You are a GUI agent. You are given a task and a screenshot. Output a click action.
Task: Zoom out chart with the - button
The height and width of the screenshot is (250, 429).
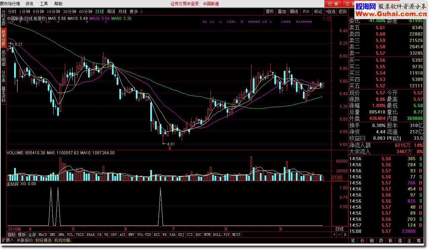point(340,235)
